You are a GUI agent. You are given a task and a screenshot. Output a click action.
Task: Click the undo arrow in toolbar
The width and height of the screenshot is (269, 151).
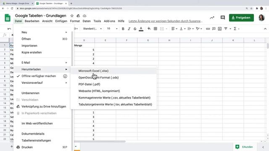click(x=9, y=29)
